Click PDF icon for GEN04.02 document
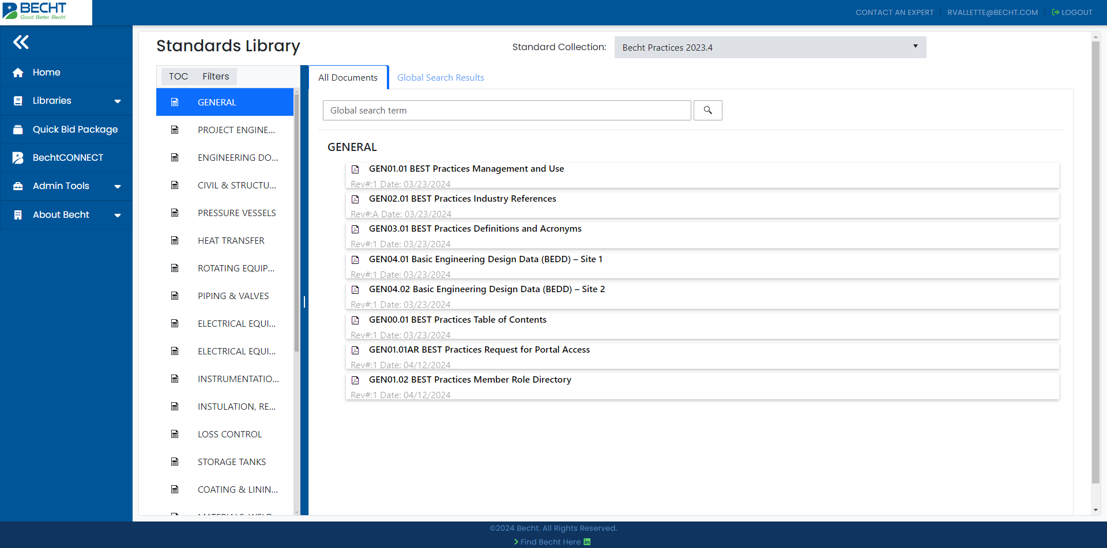The height and width of the screenshot is (548, 1107). click(355, 290)
